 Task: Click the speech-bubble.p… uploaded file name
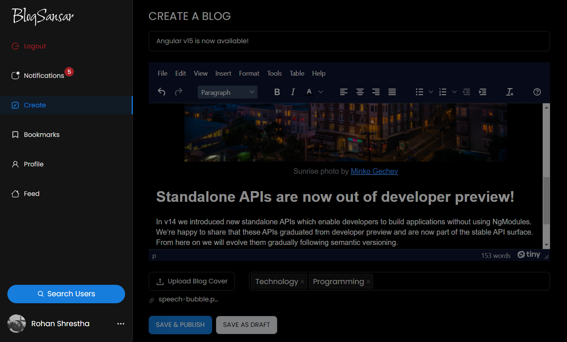pos(189,300)
